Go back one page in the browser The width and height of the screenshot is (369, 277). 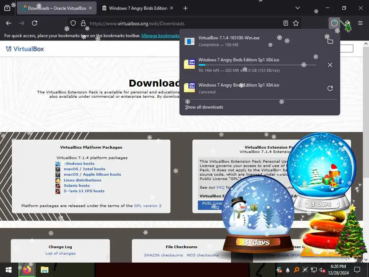[x=9, y=23]
